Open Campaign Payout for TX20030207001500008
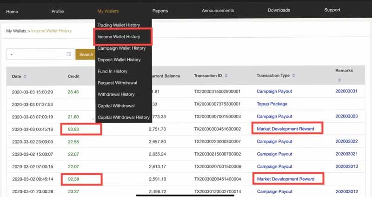372x197 pixels. pos(274,166)
